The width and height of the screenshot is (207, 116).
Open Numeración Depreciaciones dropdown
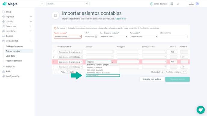[144, 37]
